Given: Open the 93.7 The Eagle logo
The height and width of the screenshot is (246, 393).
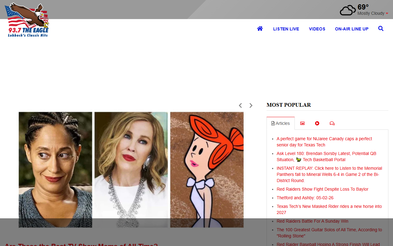Looking at the screenshot, I should click(27, 20).
